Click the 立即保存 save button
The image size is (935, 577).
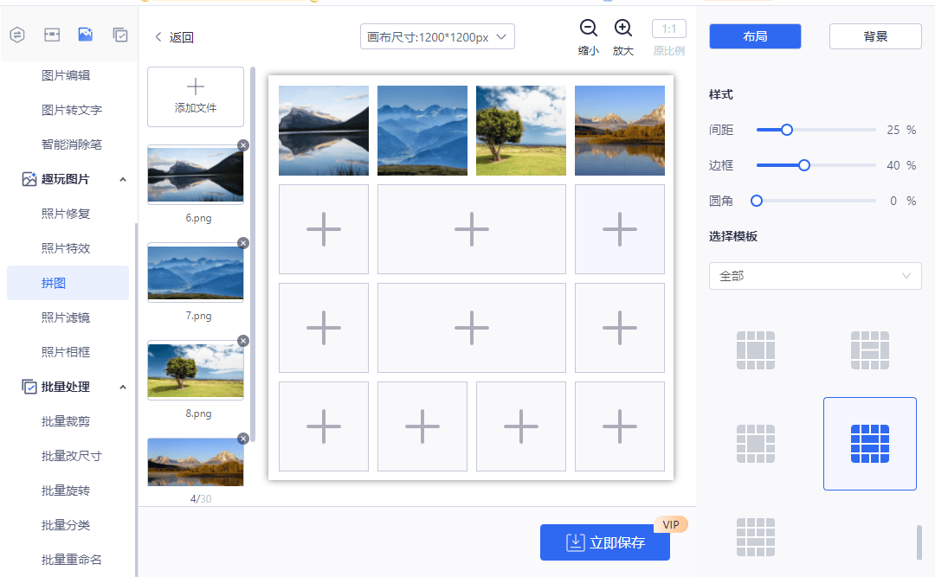(x=604, y=542)
